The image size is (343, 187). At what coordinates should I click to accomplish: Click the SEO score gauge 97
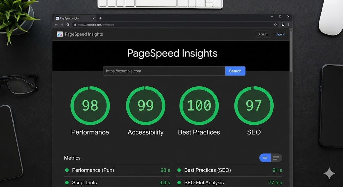(254, 105)
